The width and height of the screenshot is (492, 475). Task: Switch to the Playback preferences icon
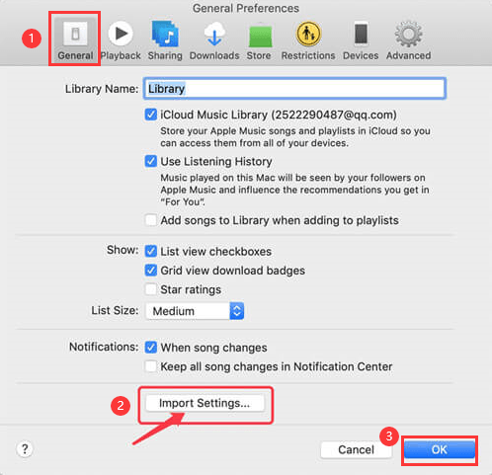121,34
